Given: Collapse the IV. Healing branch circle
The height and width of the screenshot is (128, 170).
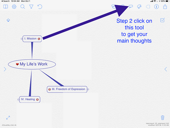Looking at the screenshot, I should (18, 100).
